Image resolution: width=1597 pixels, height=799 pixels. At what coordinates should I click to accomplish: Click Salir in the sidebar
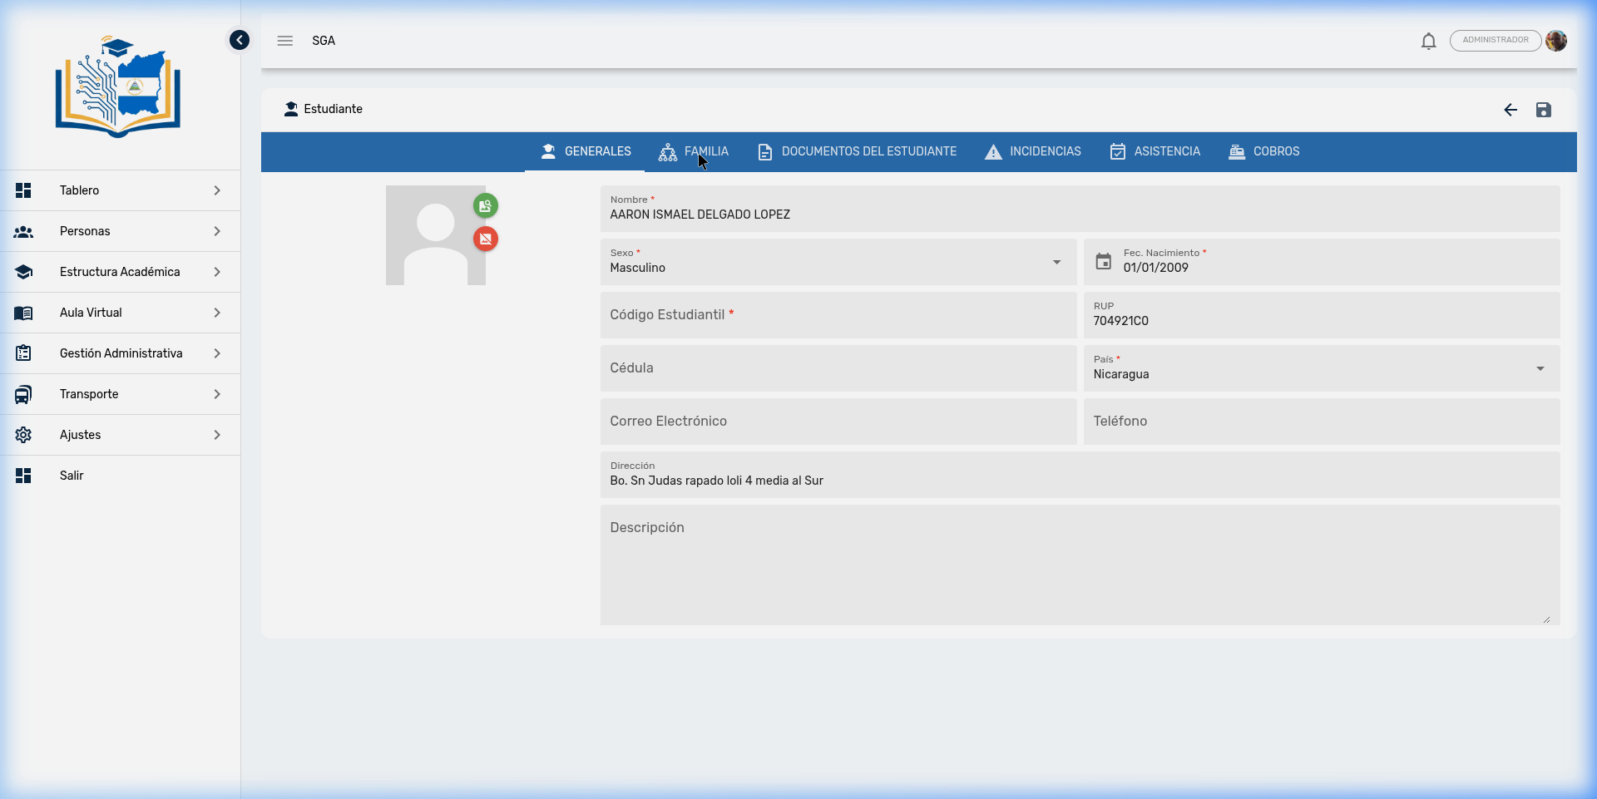pyautogui.click(x=72, y=476)
